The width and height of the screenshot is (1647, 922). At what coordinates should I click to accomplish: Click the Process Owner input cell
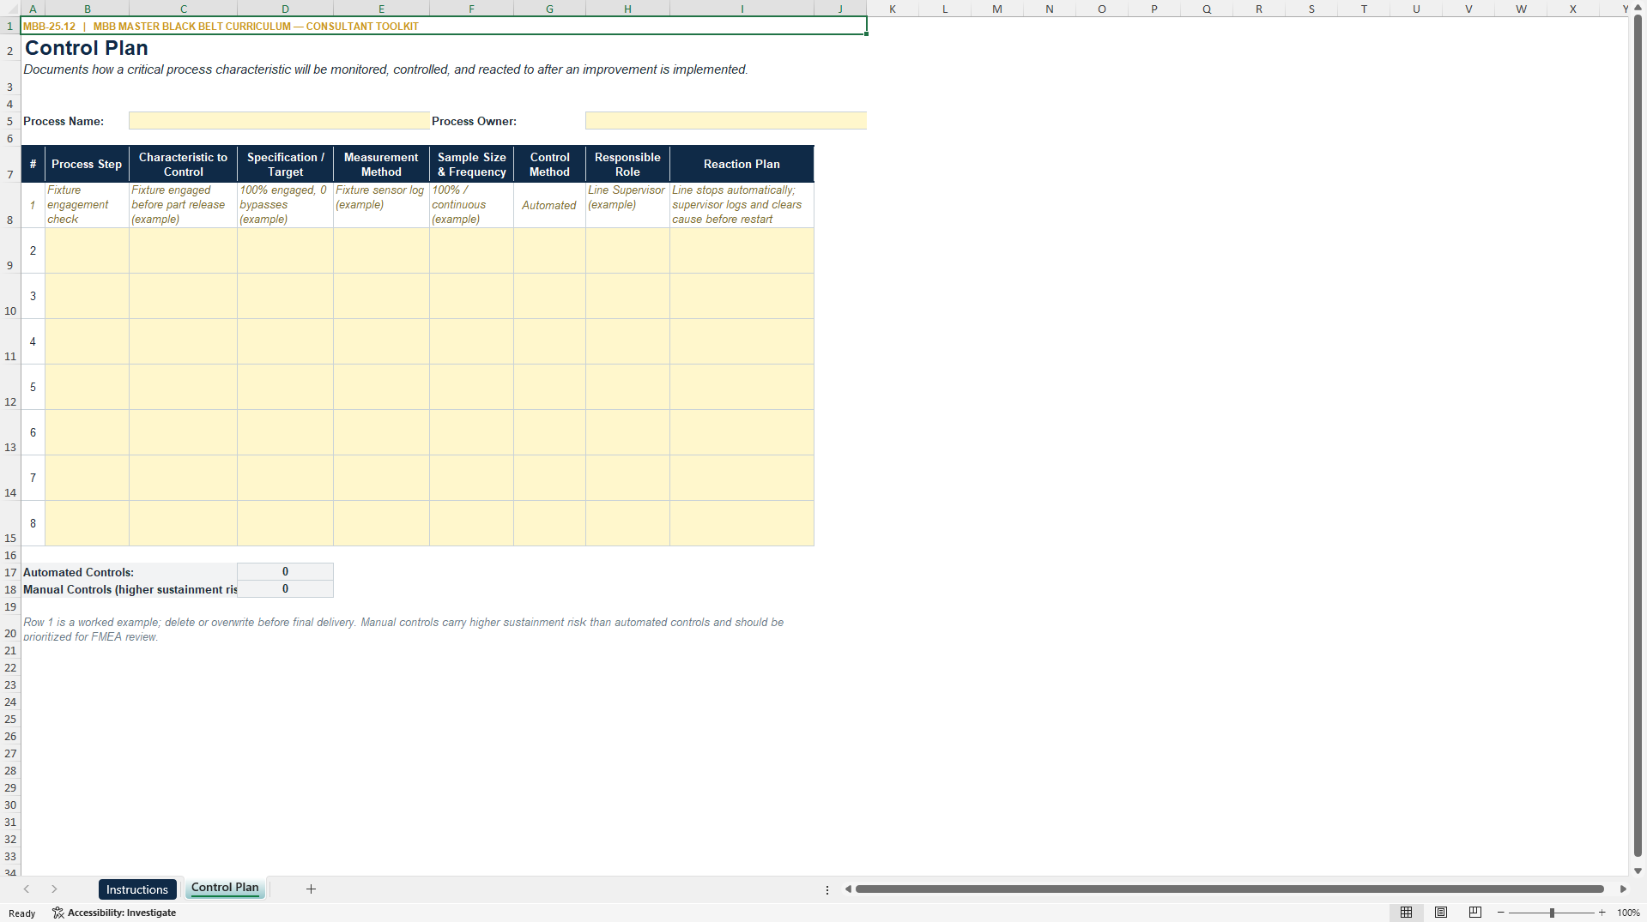point(726,121)
